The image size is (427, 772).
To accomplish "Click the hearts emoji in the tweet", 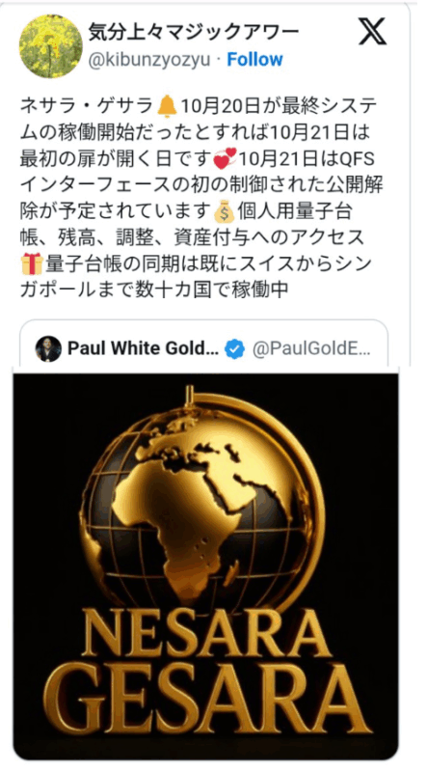I will pyautogui.click(x=225, y=159).
